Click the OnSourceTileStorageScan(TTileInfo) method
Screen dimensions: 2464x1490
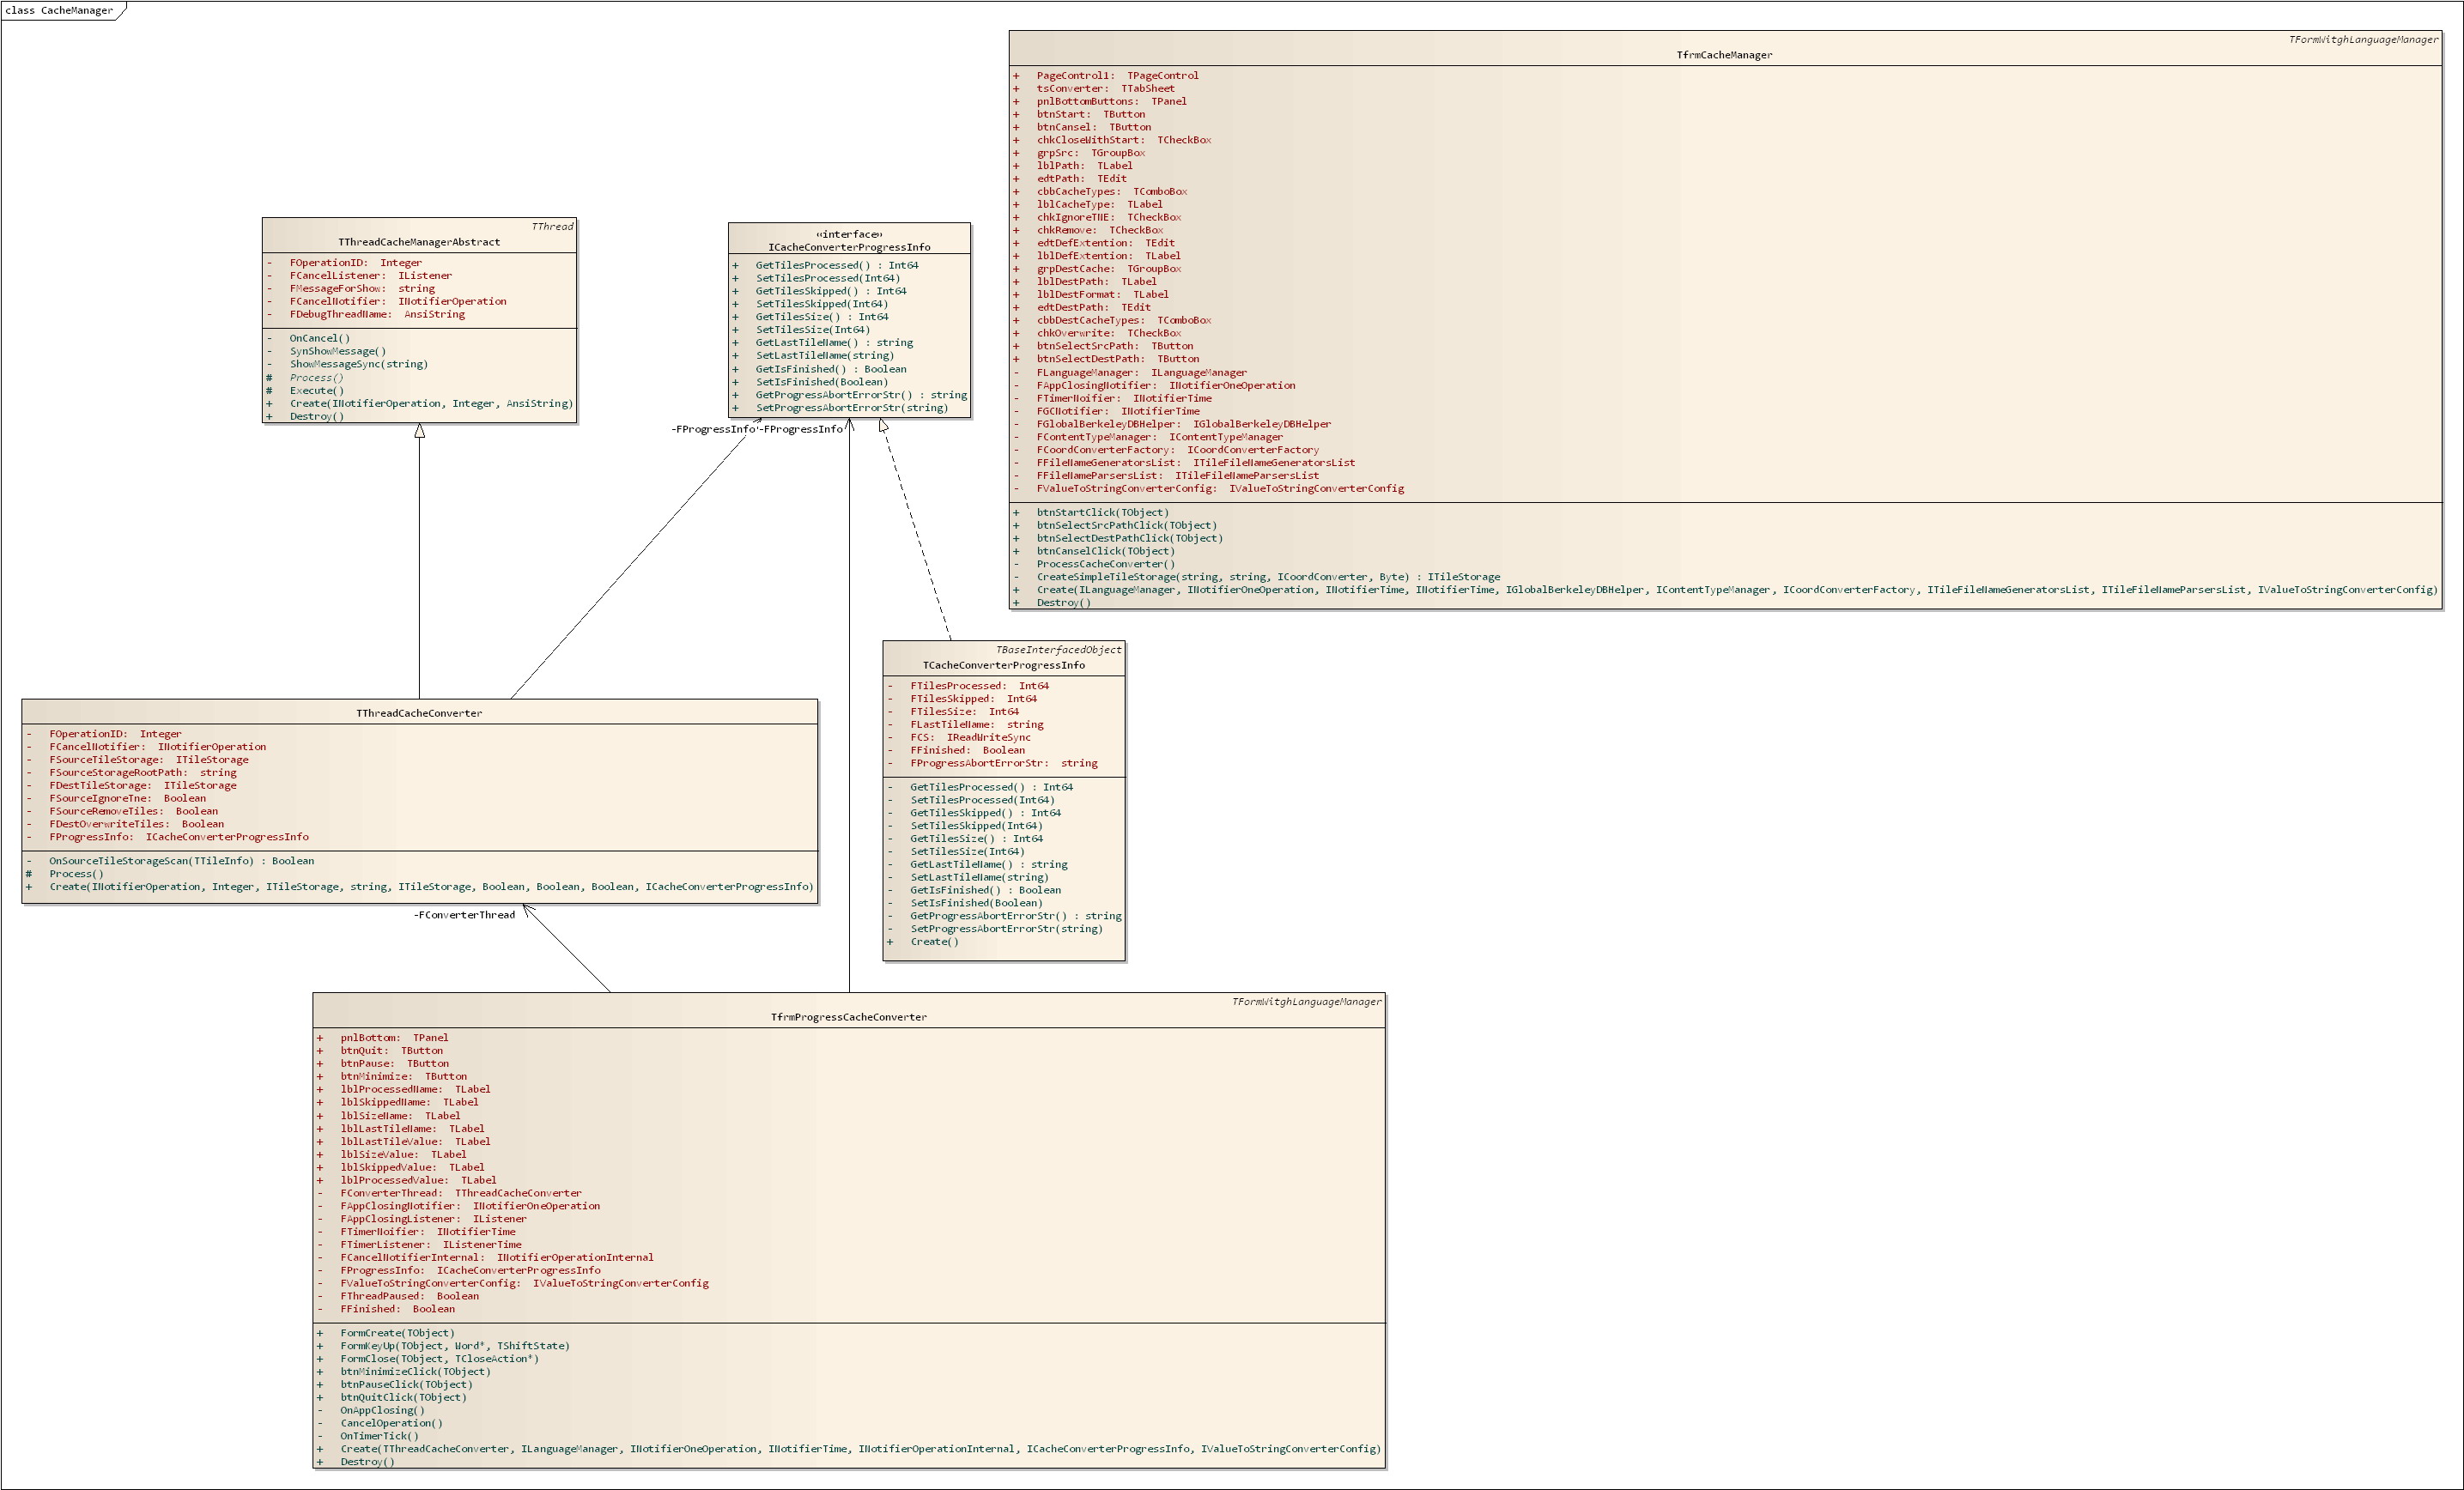click(181, 861)
